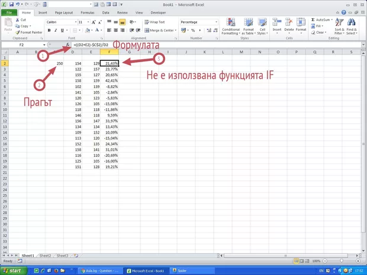Screen dimensions: 367x275
Task: Toggle Merge & Center on the cell
Action: coord(158,30)
